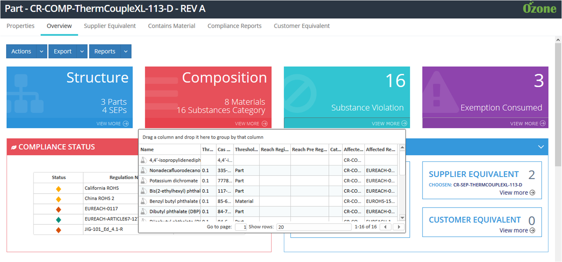Go to next page in grid pager

(398, 227)
